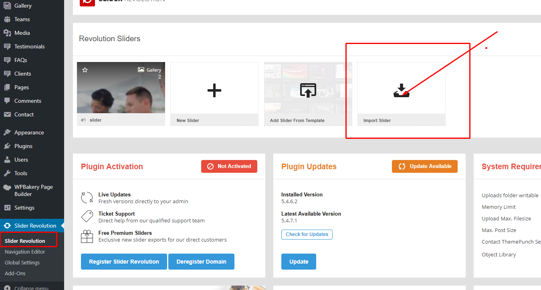Open the Add-Ons submenu item

15,273
